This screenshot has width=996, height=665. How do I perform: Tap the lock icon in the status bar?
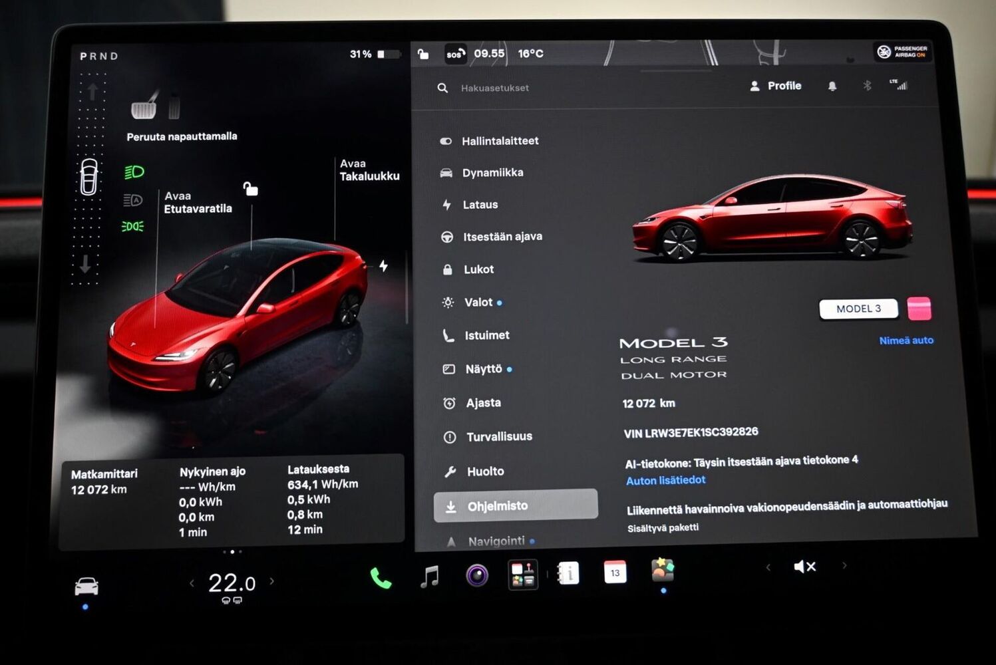pyautogui.click(x=423, y=53)
